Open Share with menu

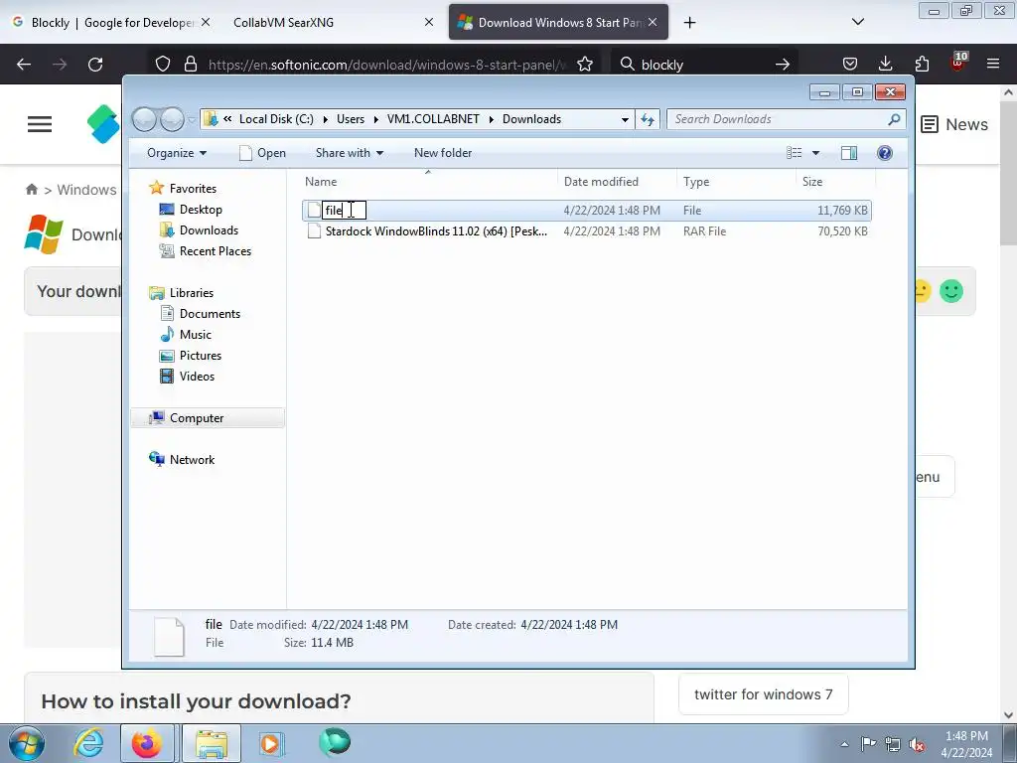pyautogui.click(x=349, y=153)
